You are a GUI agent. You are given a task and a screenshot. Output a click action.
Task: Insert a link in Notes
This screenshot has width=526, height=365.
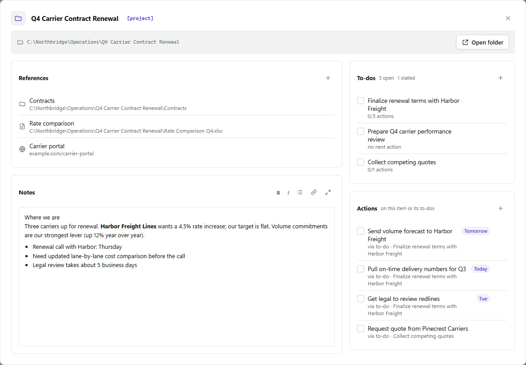314,193
